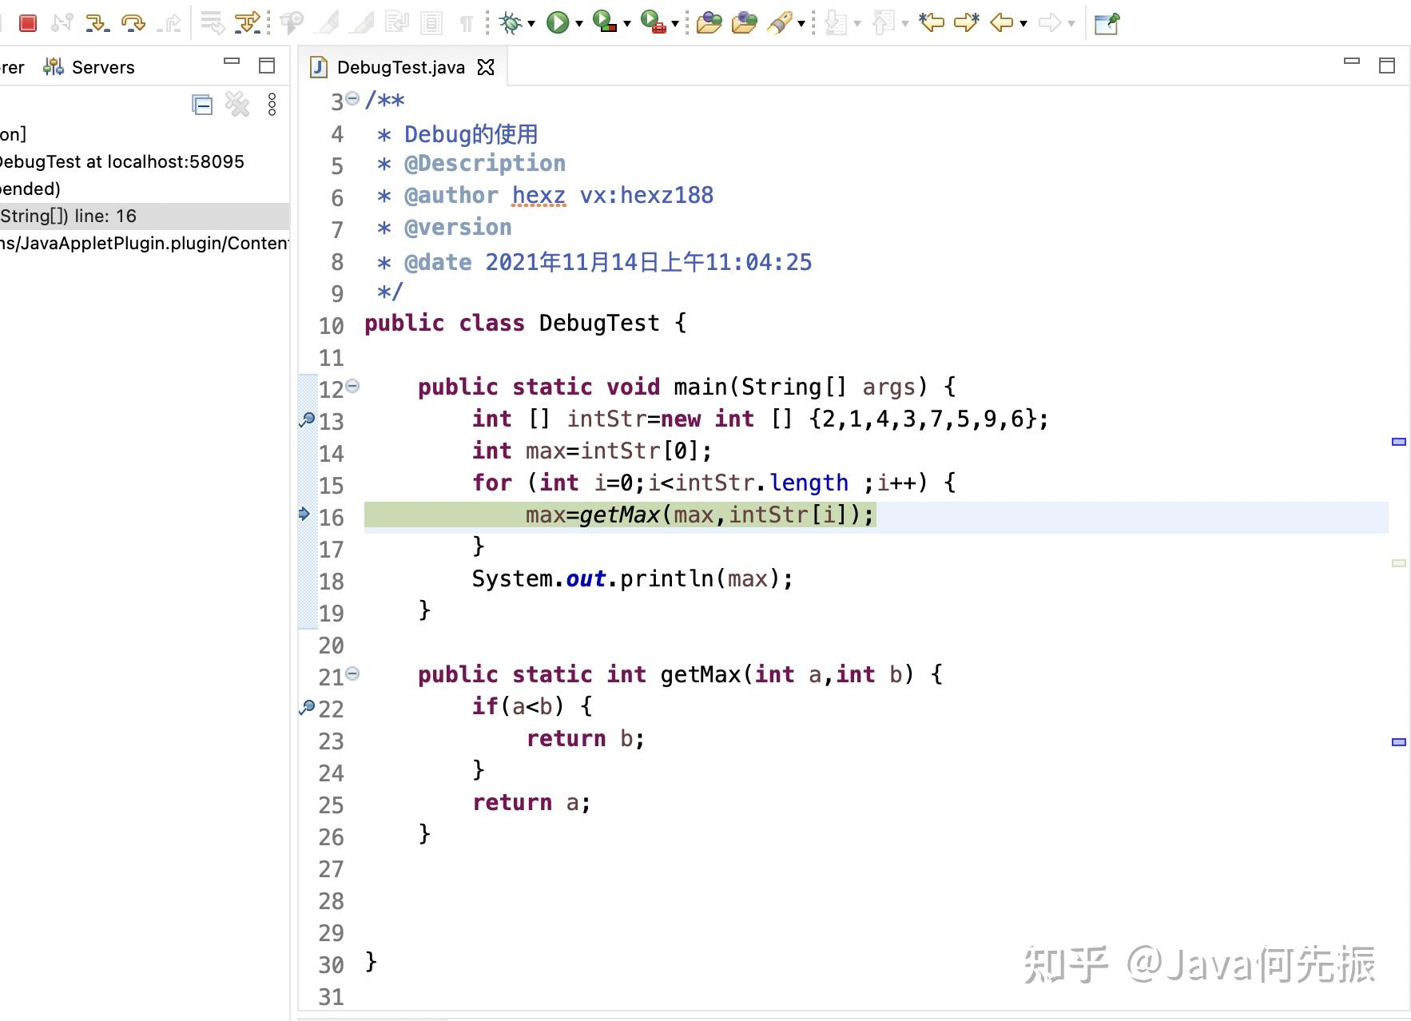Navigate Back with the yellow left arrow

[1001, 23]
